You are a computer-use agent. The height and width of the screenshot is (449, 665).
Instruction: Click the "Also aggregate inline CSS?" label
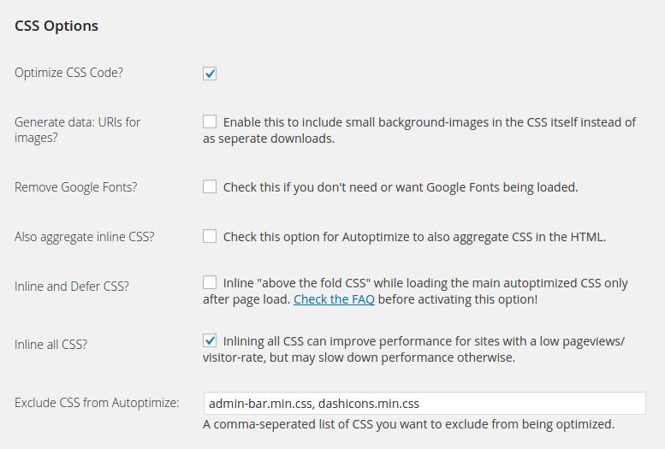[x=85, y=237]
